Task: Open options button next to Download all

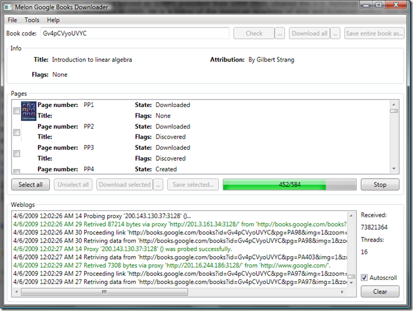Action: click(x=335, y=33)
